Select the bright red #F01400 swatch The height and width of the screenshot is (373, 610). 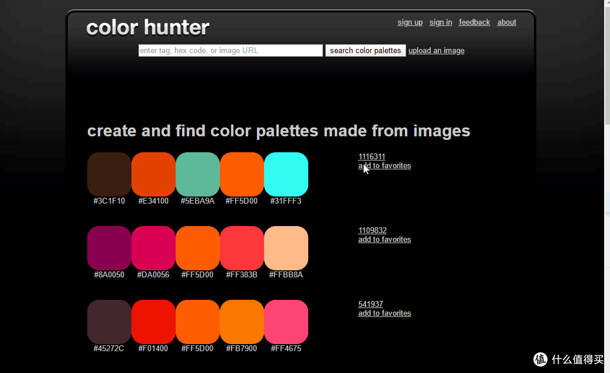153,322
